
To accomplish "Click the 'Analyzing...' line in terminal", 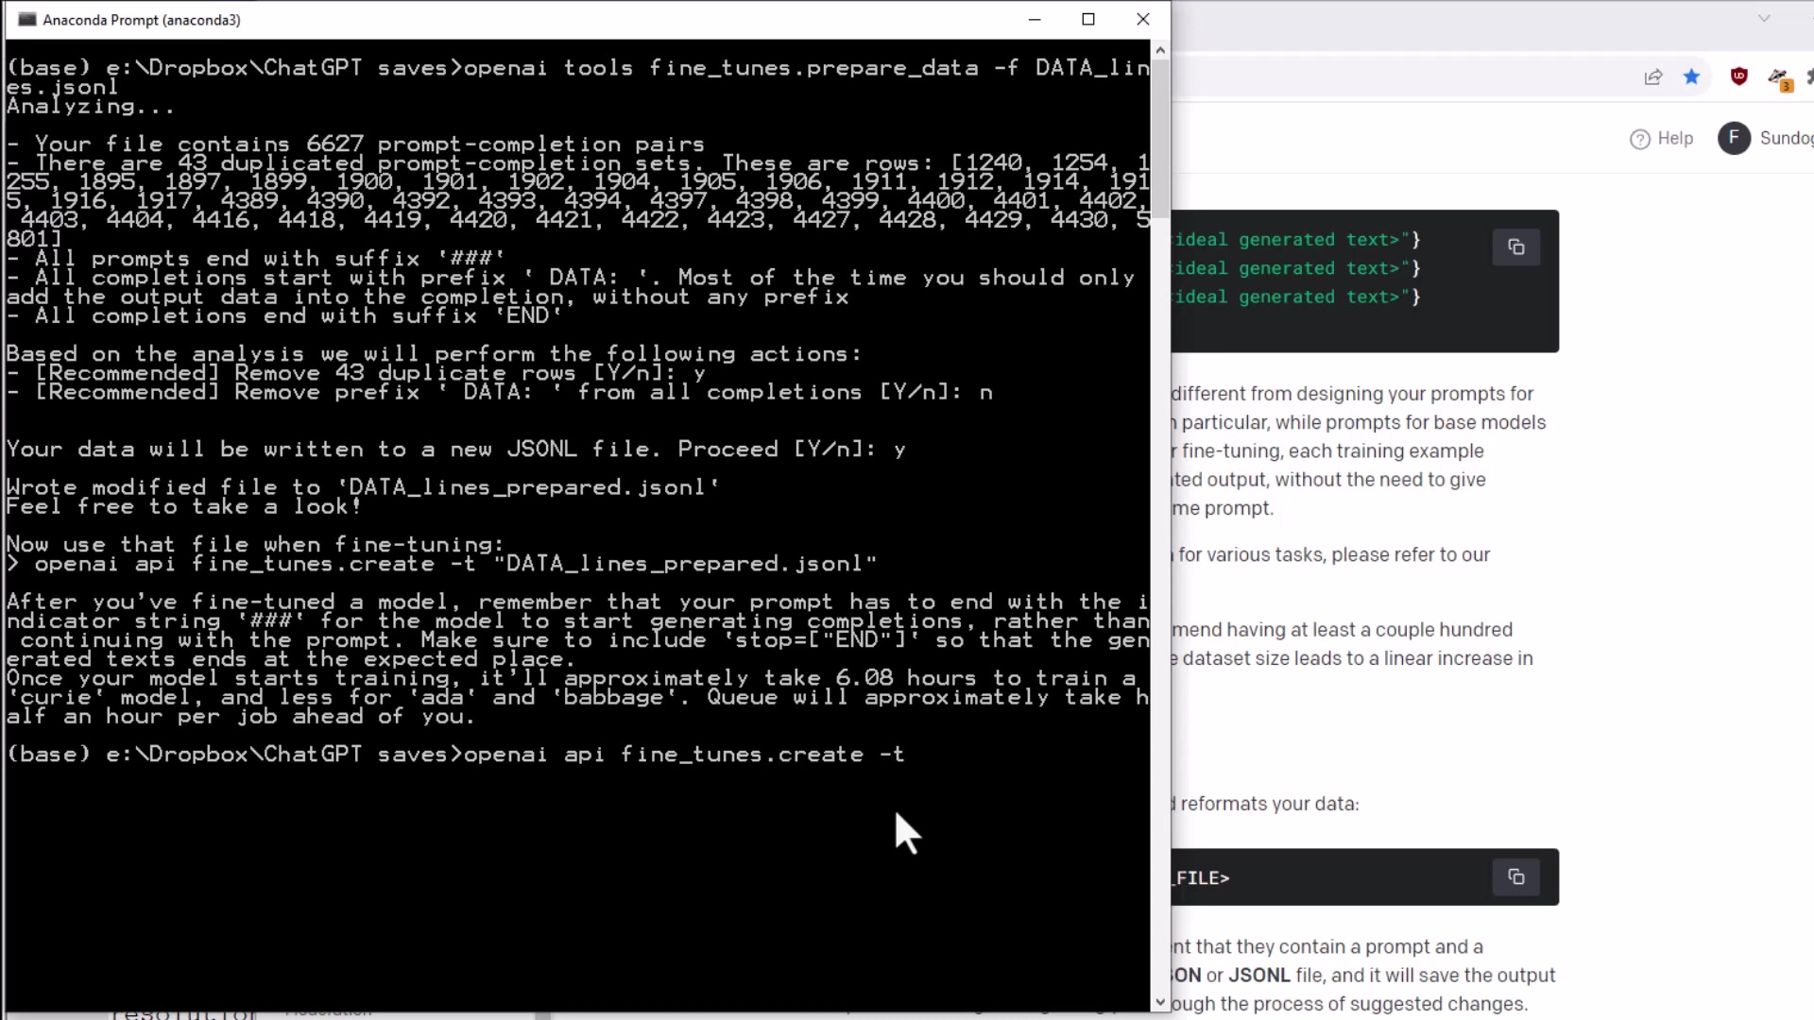I will [x=91, y=106].
